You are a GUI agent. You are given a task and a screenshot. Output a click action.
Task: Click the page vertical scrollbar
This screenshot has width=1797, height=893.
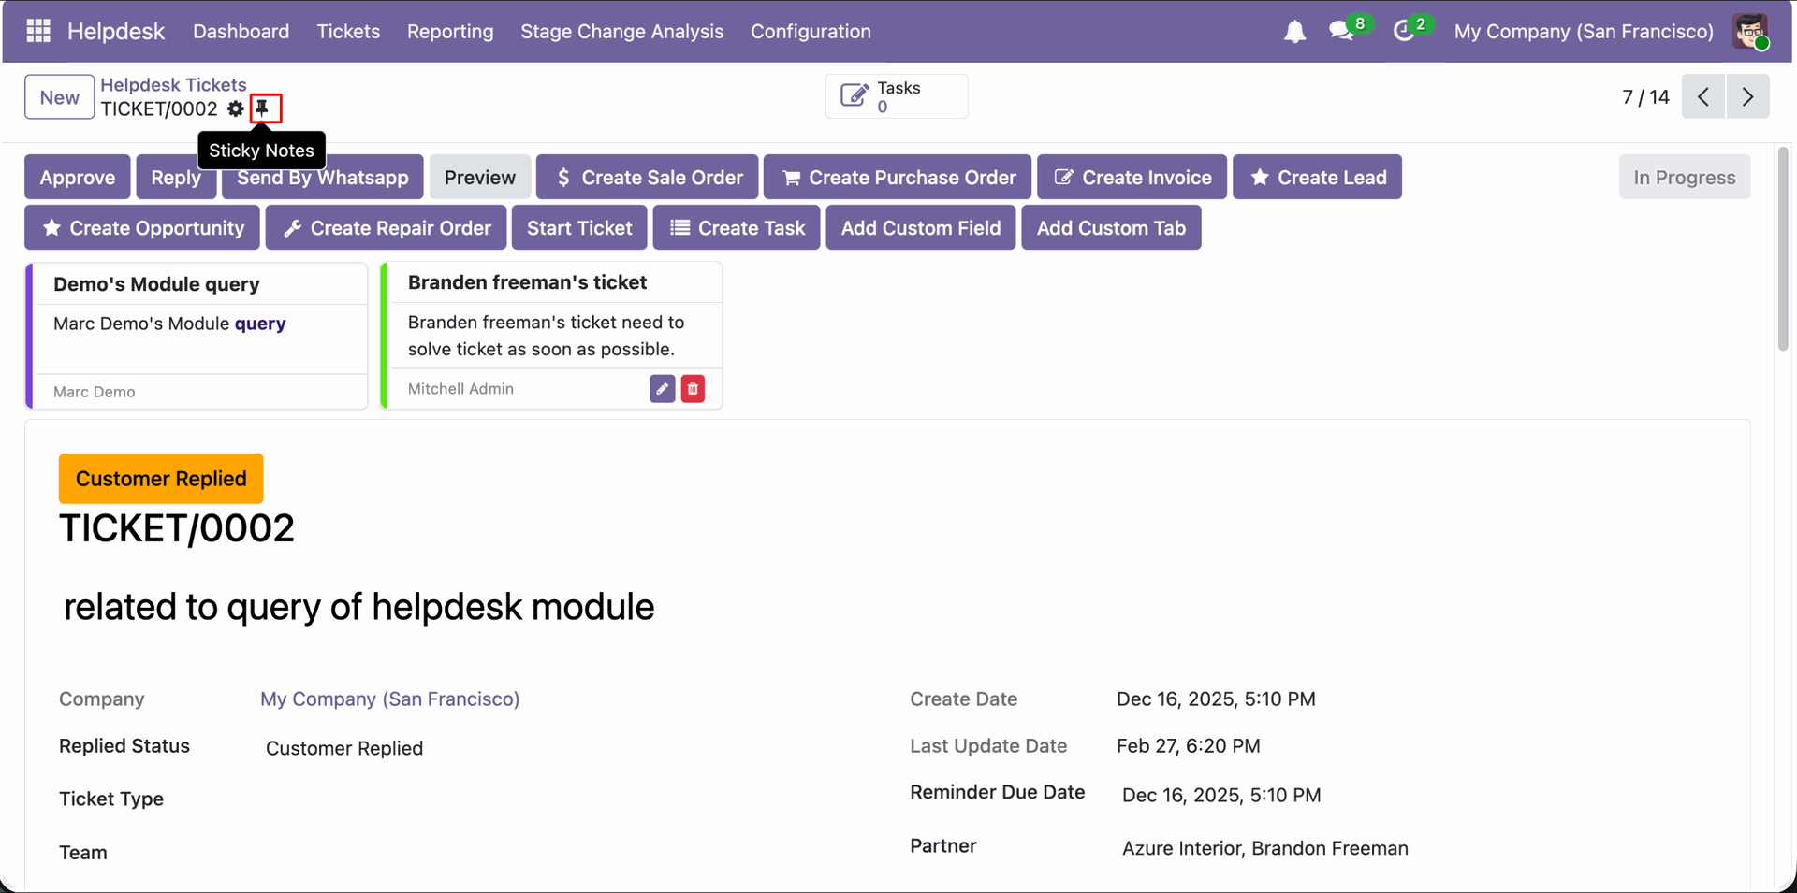click(1783, 249)
